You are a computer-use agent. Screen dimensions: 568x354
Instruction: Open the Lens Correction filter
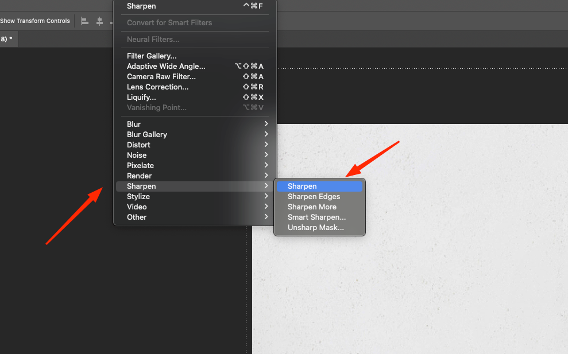tap(195, 87)
